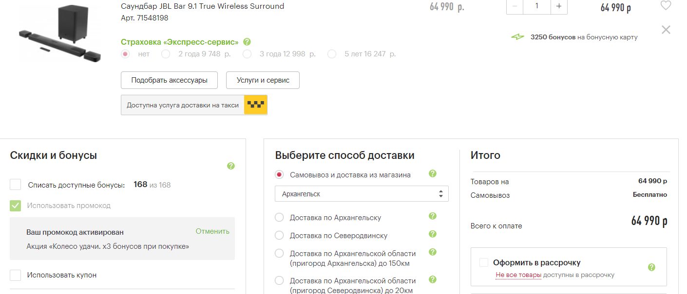
Task: Click help icon next to Экспресс-сервис insurance
Action: pos(247,42)
